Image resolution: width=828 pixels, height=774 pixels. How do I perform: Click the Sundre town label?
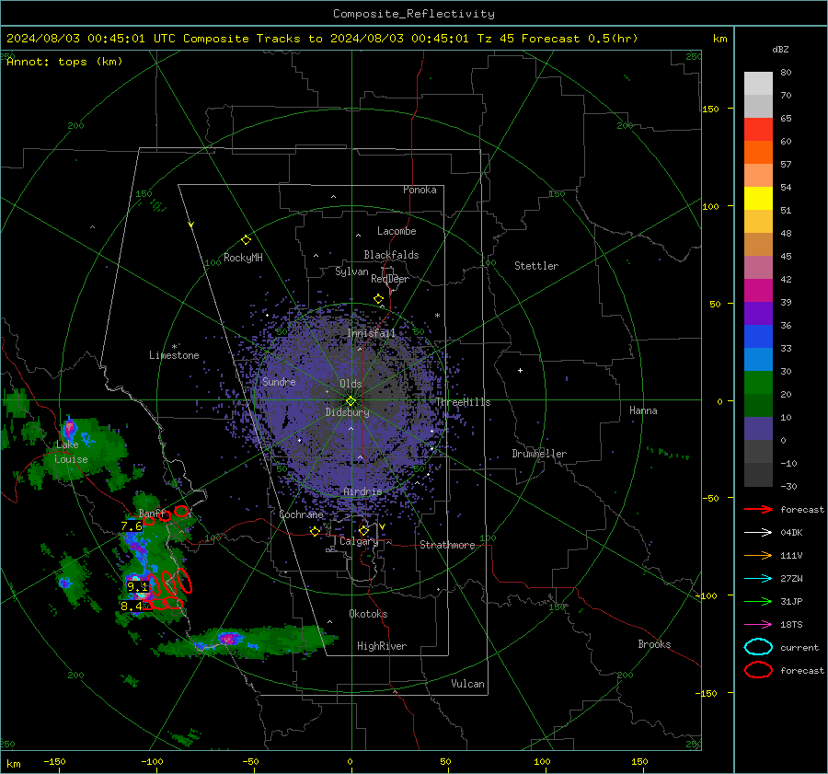[279, 381]
